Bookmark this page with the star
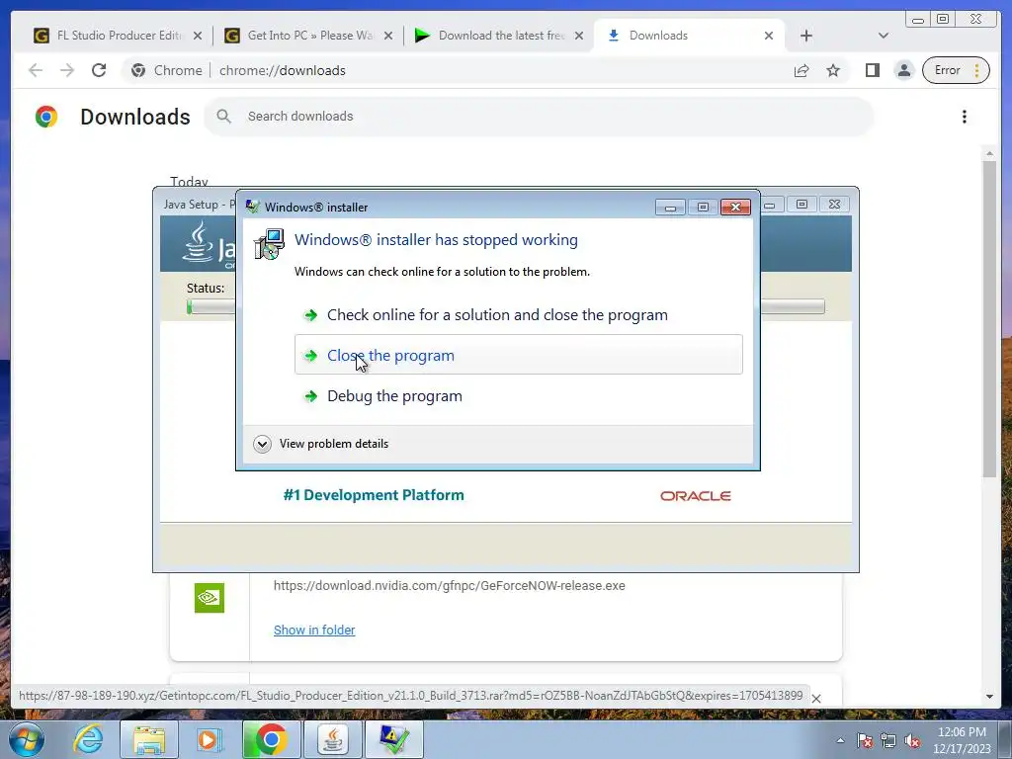The width and height of the screenshot is (1012, 759). tap(833, 70)
